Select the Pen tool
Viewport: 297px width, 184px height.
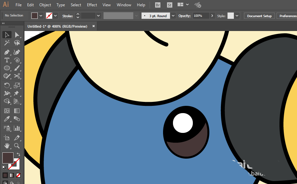click(x=7, y=52)
